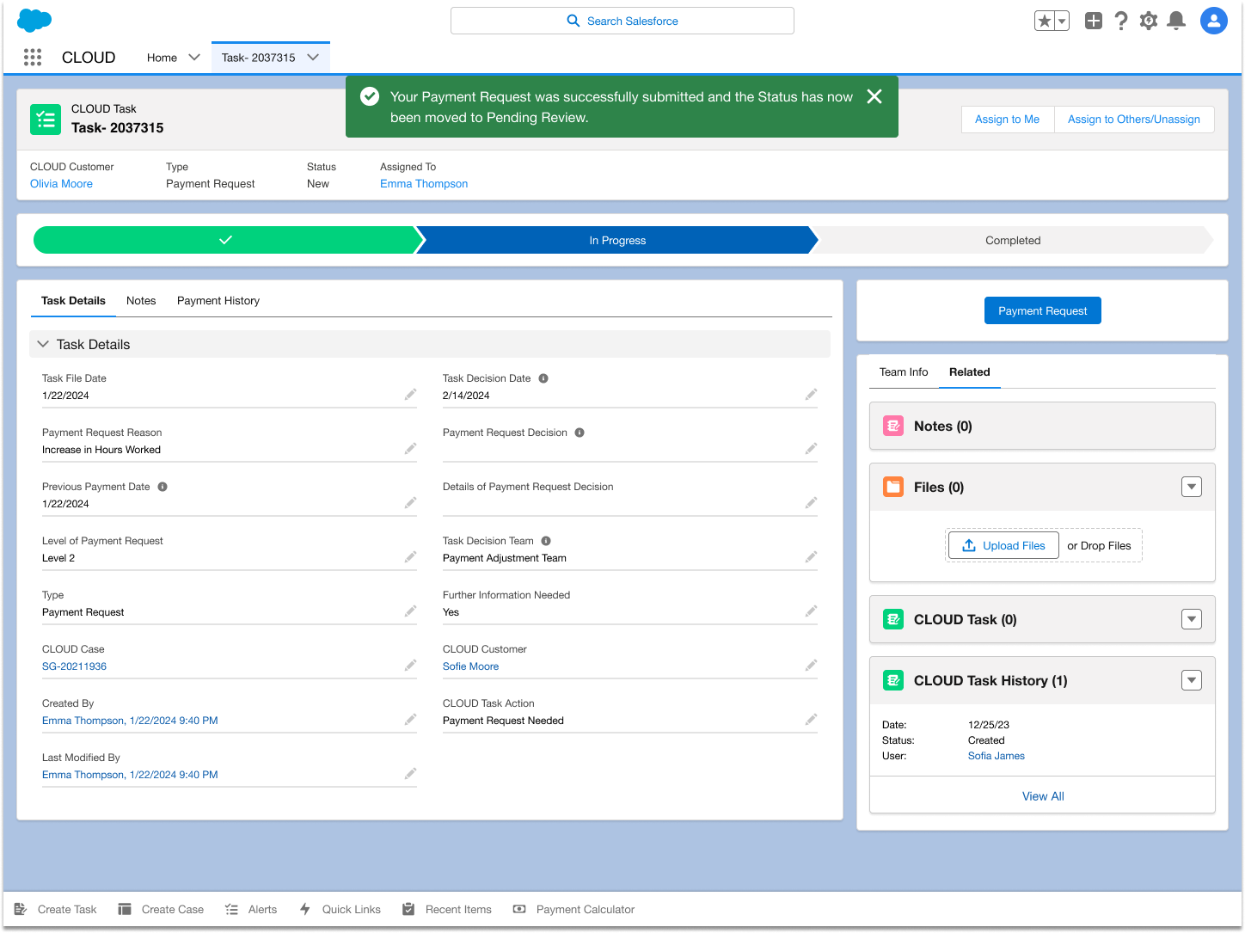Open the Team Info tab
Image resolution: width=1245 pixels, height=933 pixels.
(x=904, y=371)
